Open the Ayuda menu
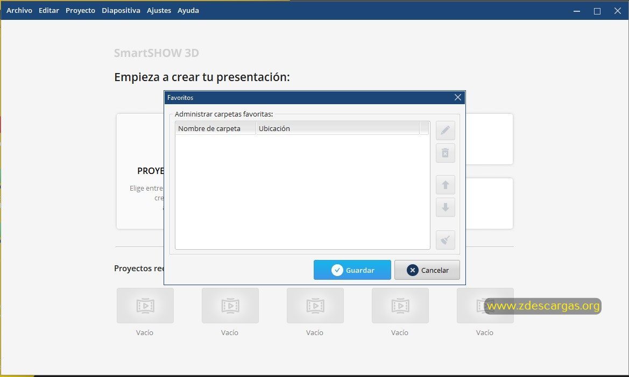 click(x=188, y=10)
